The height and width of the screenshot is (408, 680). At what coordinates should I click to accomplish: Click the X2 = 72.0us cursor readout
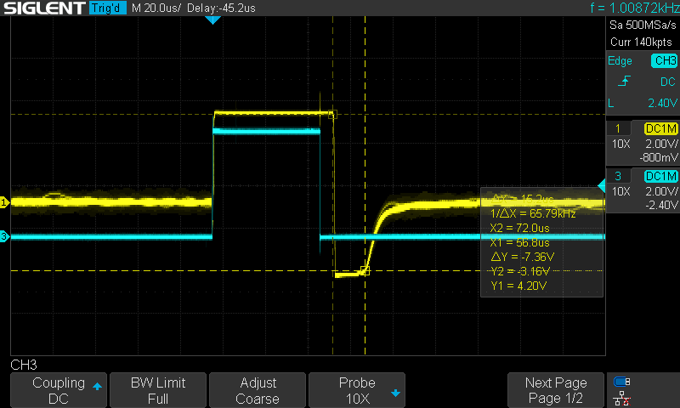(x=519, y=228)
